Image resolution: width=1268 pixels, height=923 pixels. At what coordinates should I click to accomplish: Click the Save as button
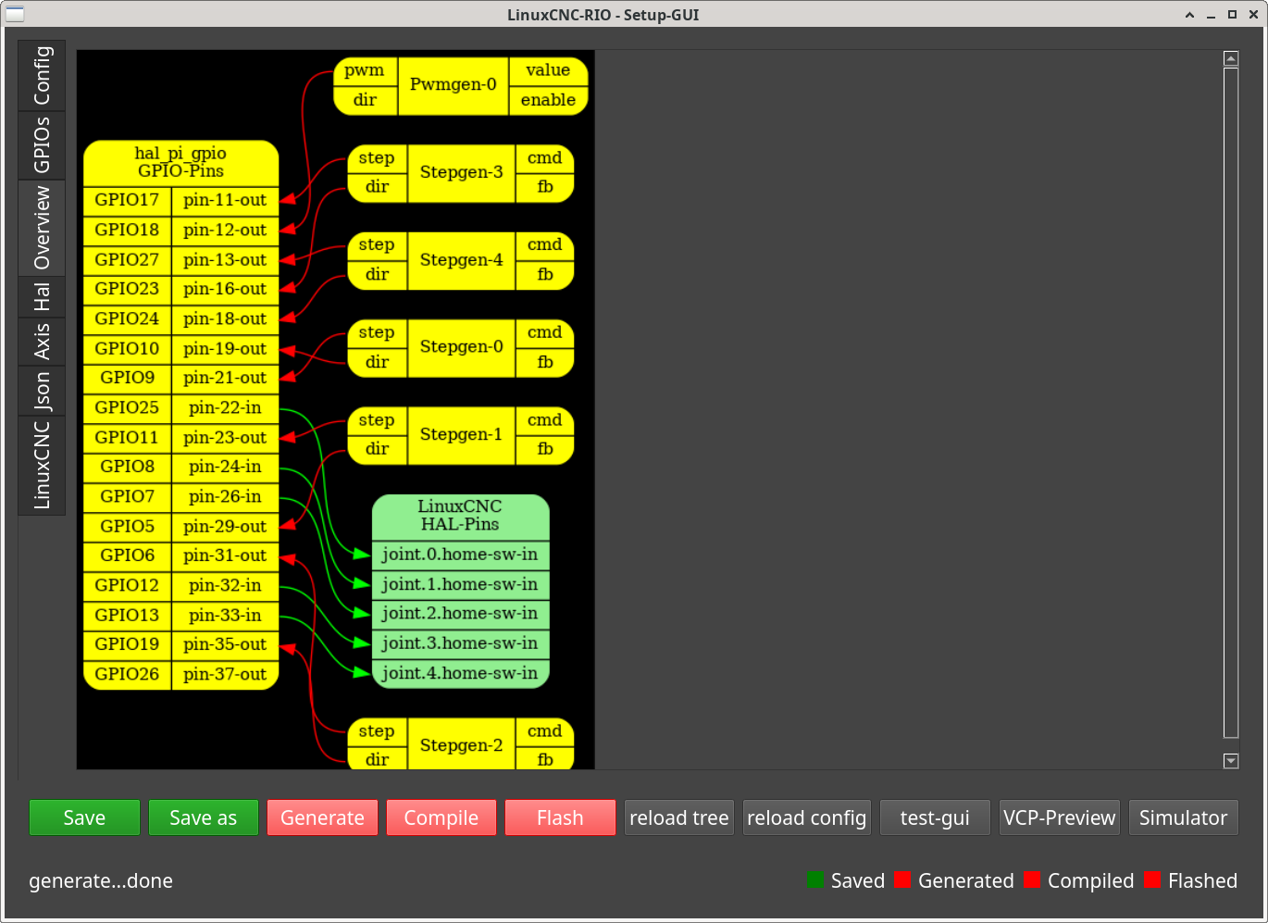click(x=204, y=817)
